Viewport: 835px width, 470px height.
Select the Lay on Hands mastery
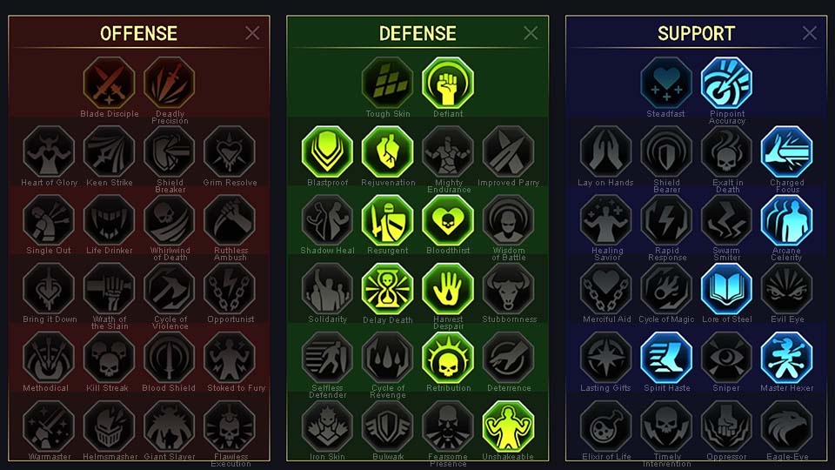coord(605,151)
